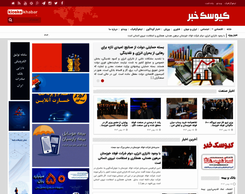Open یادداشت link in top bar
The height and width of the screenshot is (194, 245).
(209, 3)
